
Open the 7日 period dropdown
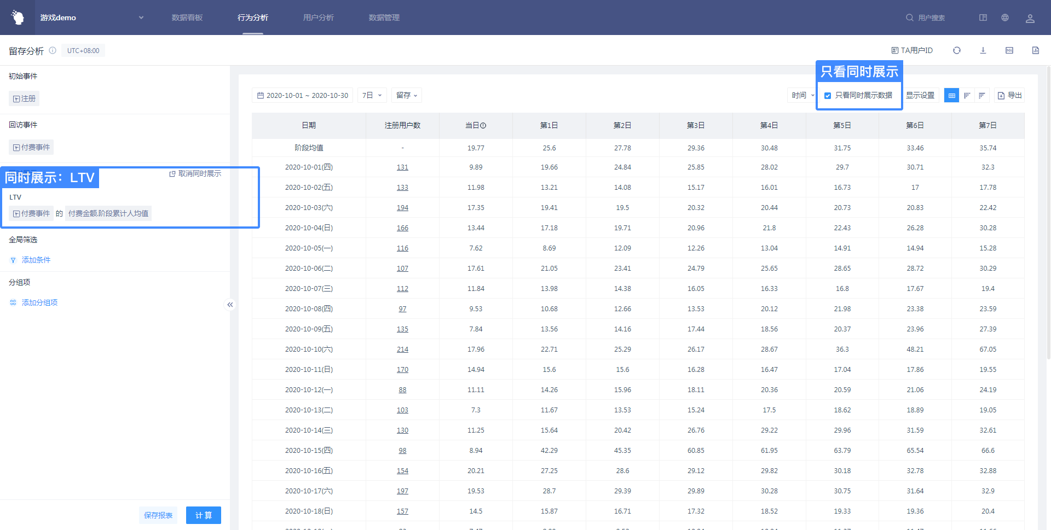coord(372,96)
